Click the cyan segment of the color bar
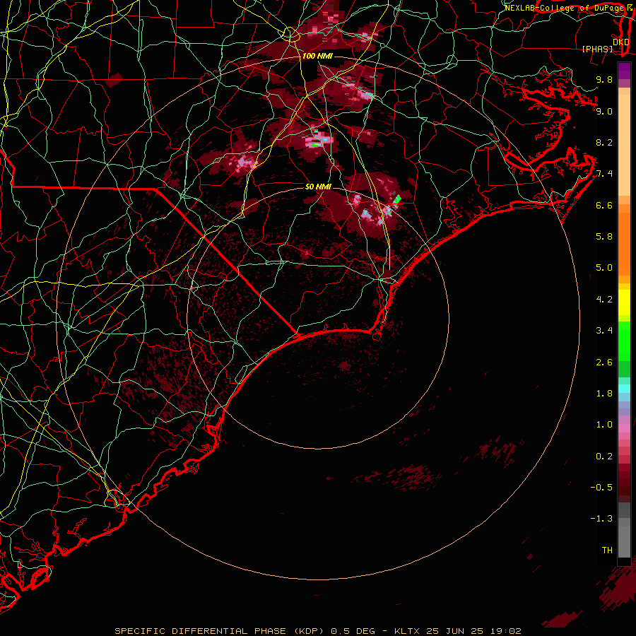This screenshot has height=636, width=636. [624, 389]
